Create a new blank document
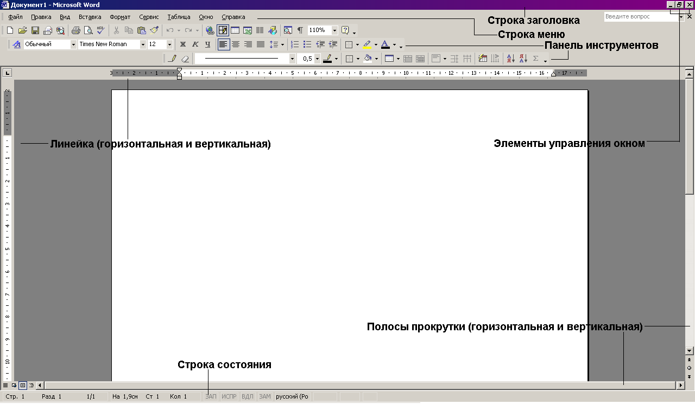 pyautogui.click(x=10, y=30)
